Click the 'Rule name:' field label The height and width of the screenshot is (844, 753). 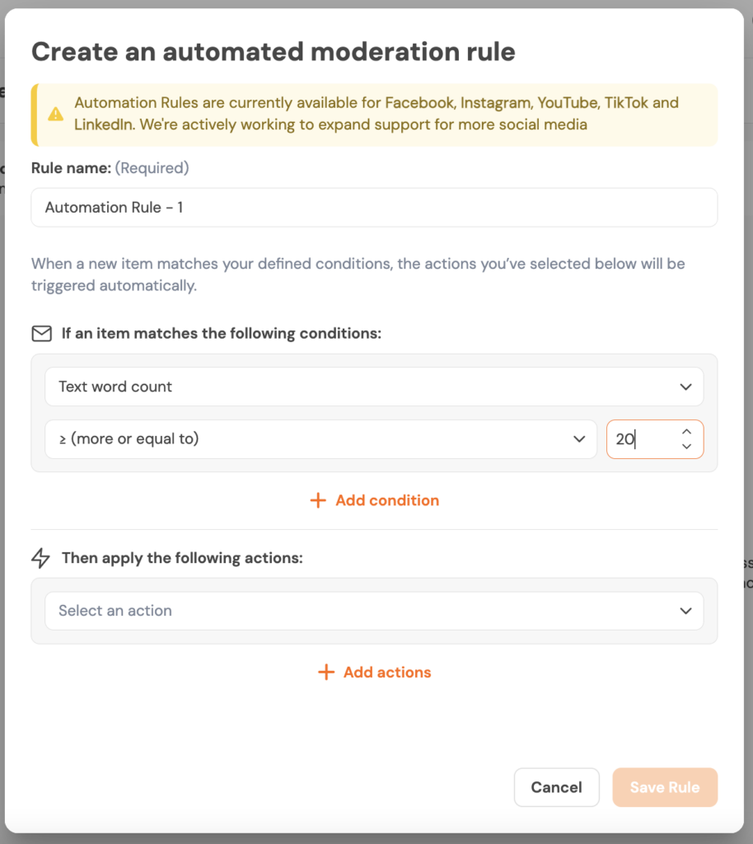[x=71, y=168]
